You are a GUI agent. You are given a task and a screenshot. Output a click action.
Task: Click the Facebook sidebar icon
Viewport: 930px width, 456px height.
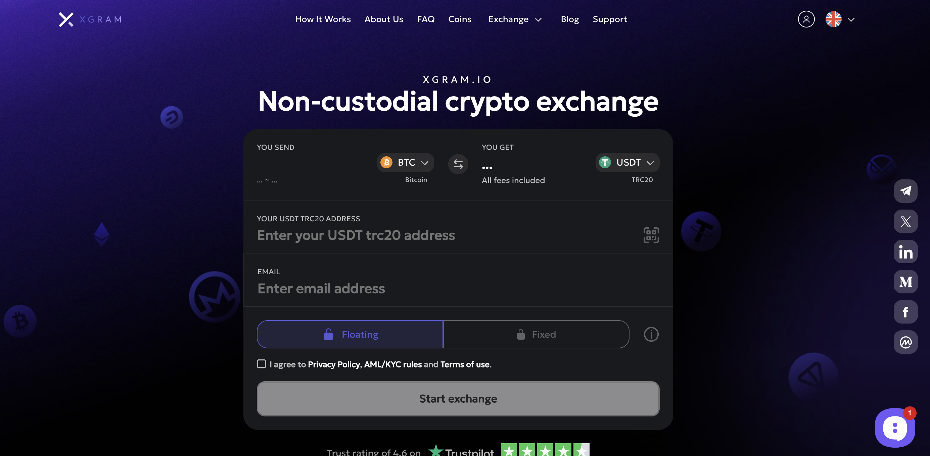(x=905, y=312)
